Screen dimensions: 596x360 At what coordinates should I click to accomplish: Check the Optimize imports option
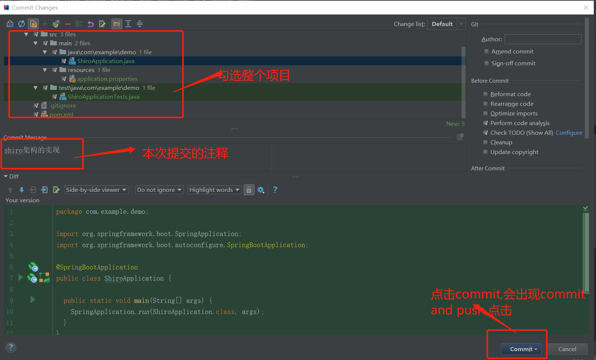(485, 114)
